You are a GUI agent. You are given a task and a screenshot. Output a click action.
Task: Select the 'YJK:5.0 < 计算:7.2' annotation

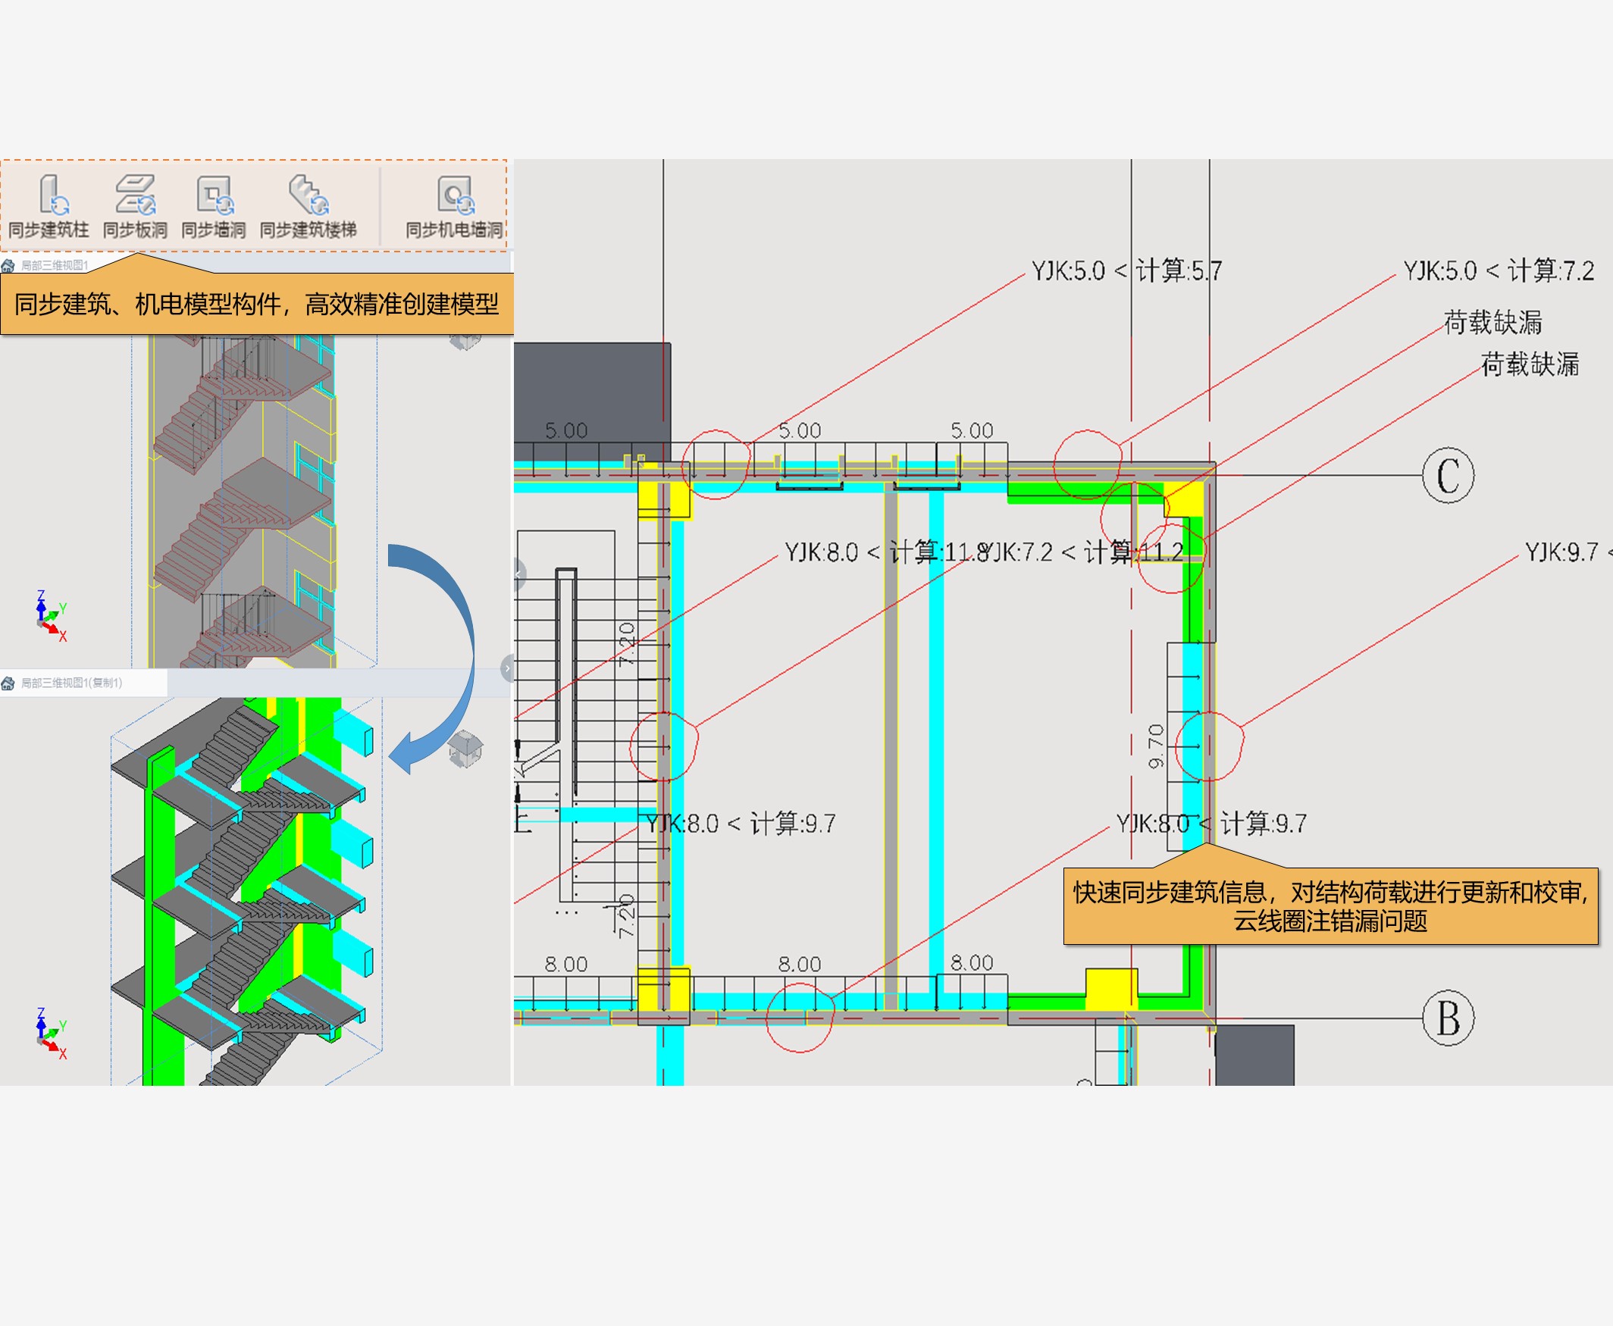tap(1499, 271)
